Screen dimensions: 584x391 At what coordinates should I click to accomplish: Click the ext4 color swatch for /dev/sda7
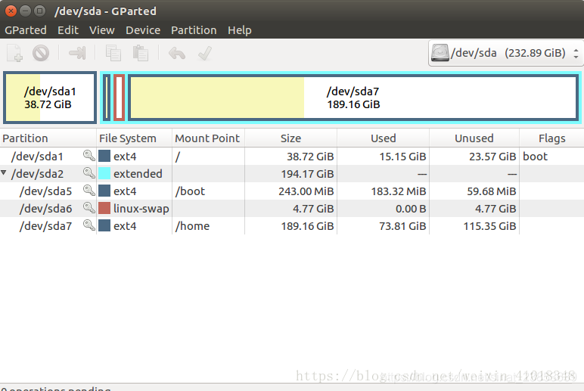click(x=104, y=225)
